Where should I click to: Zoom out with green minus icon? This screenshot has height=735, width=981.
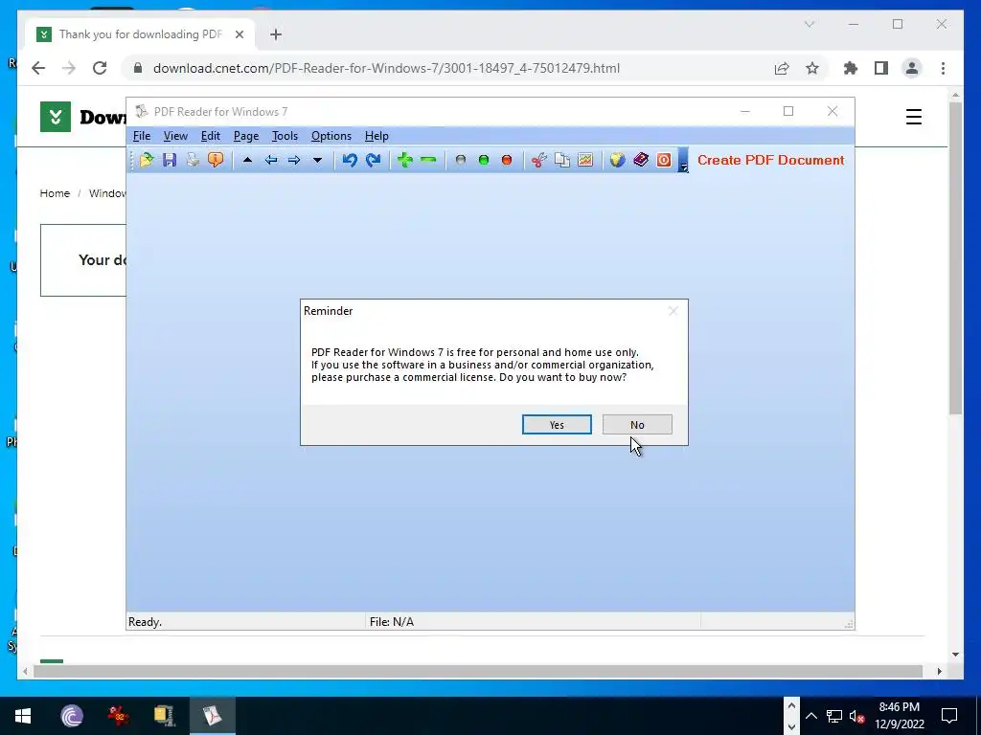(428, 160)
